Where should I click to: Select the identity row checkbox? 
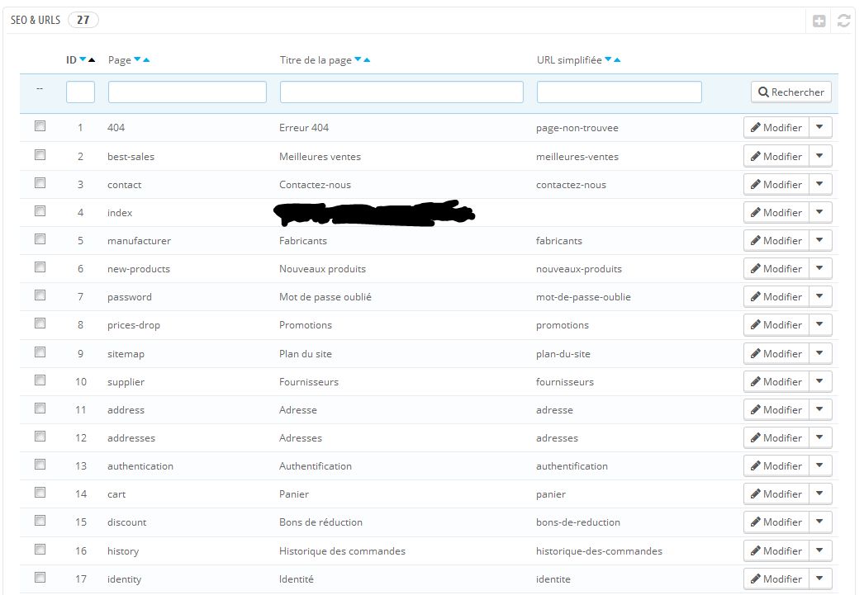(40, 578)
